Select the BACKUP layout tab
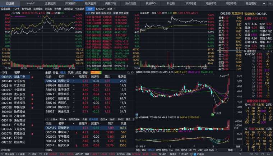 click(101, 8)
